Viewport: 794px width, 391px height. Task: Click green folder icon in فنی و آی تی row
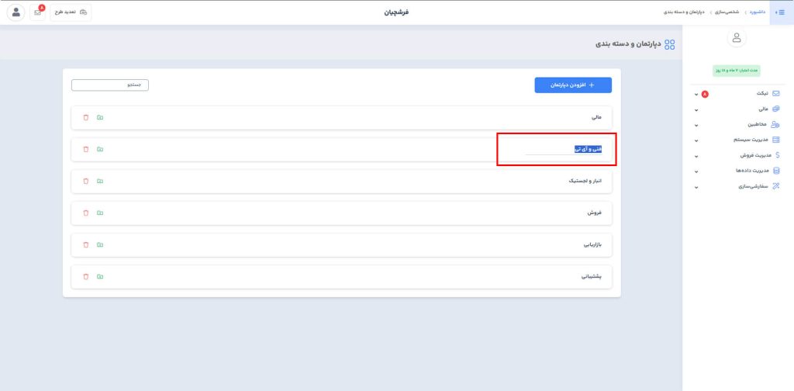pyautogui.click(x=100, y=150)
